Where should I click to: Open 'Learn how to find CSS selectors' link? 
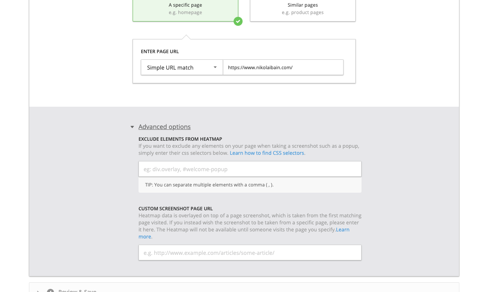tap(267, 153)
